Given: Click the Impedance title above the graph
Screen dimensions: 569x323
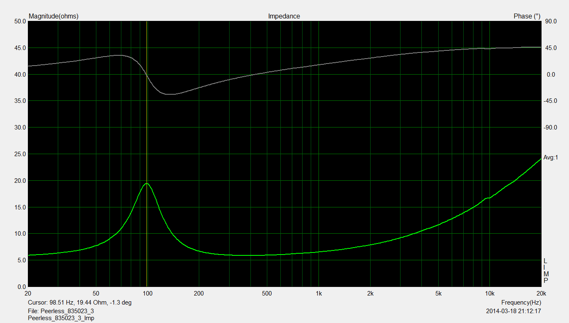Looking at the screenshot, I should click(x=284, y=16).
